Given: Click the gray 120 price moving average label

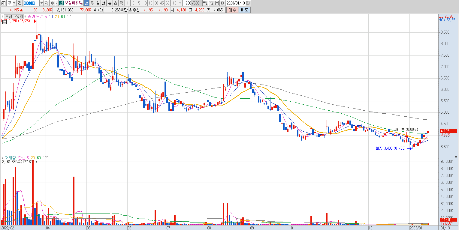Looking at the screenshot, I should (x=70, y=16).
